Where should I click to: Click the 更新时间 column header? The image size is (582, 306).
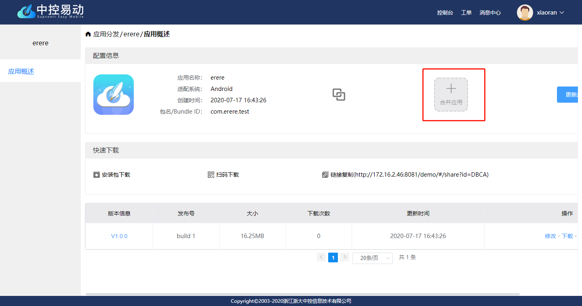pos(418,213)
